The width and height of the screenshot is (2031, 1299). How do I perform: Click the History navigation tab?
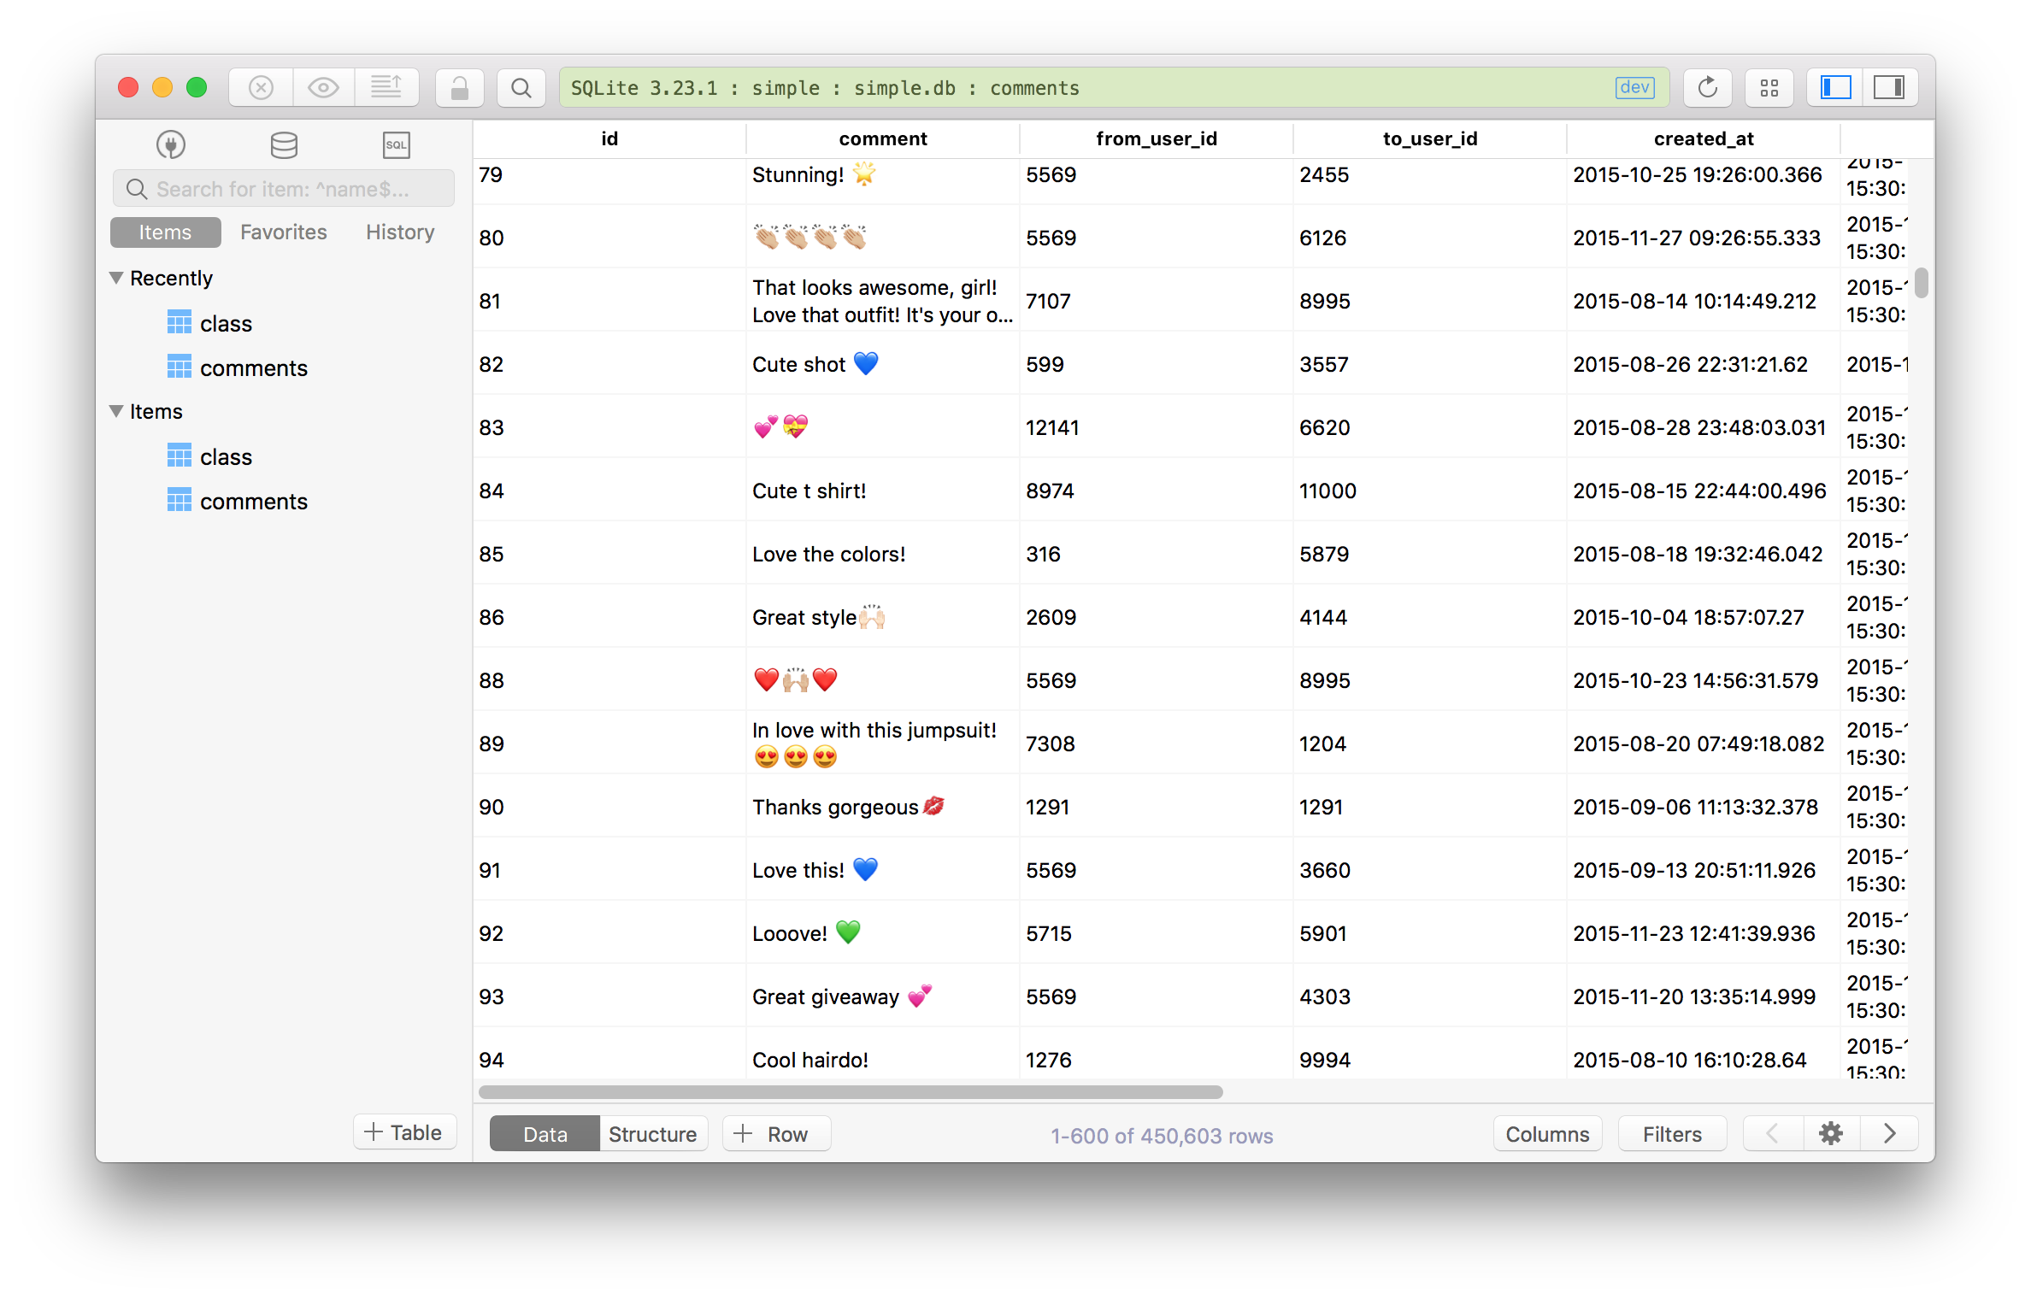click(x=400, y=229)
